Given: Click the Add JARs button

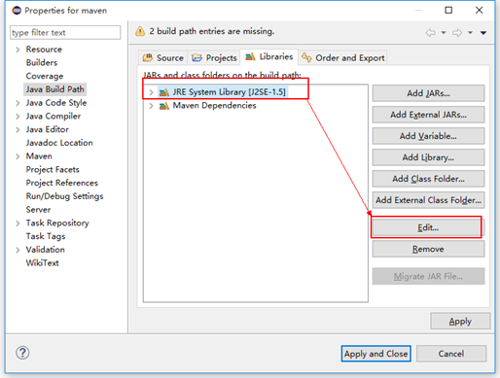Looking at the screenshot, I should [x=428, y=93].
